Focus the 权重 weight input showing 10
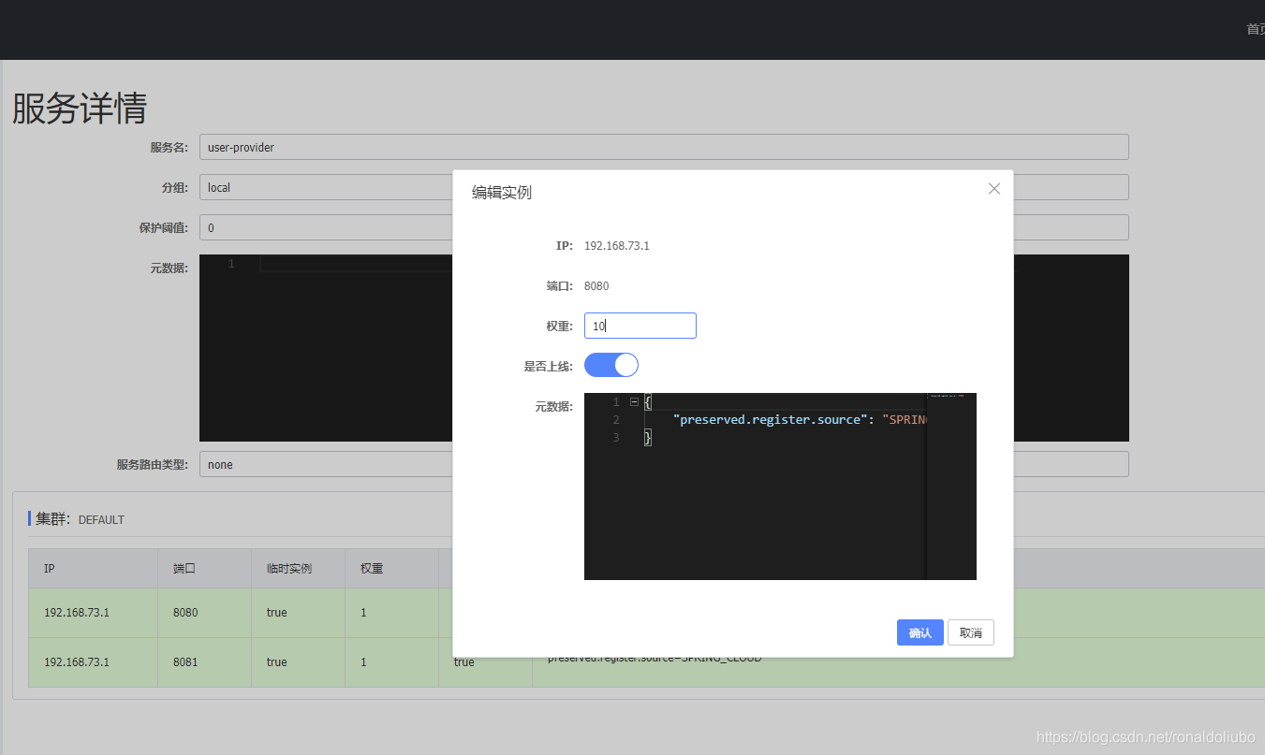 pyautogui.click(x=640, y=325)
